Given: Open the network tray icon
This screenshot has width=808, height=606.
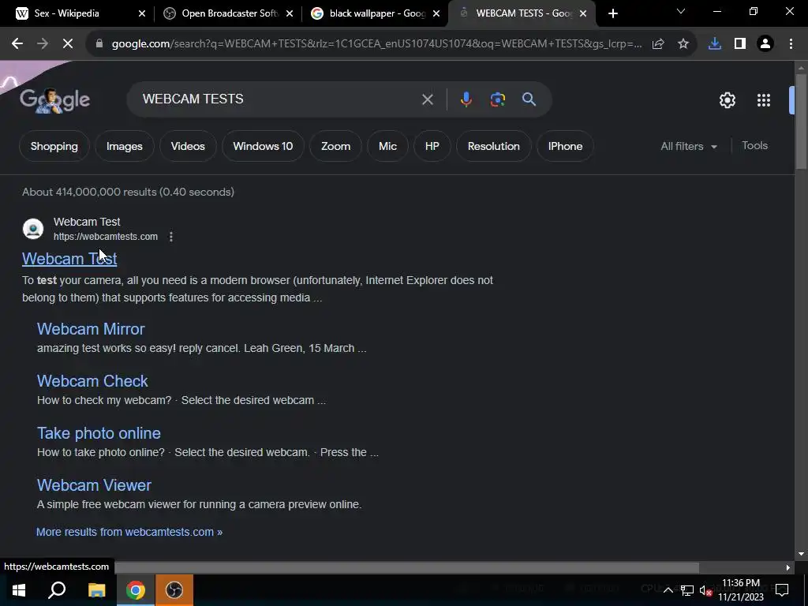Looking at the screenshot, I should pos(687,590).
